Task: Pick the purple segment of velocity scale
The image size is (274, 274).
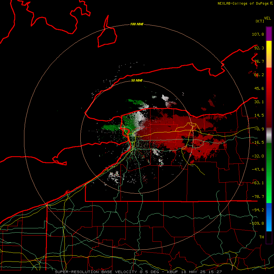Action: (x=269, y=34)
